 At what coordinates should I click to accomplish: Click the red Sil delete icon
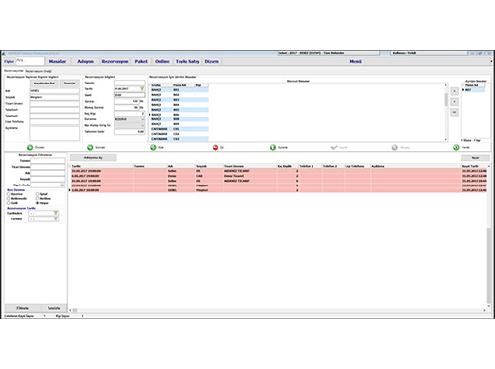click(x=215, y=148)
